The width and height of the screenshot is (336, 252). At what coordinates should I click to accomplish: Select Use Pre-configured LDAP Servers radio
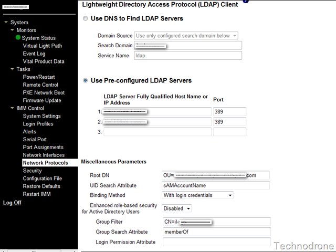pos(85,80)
